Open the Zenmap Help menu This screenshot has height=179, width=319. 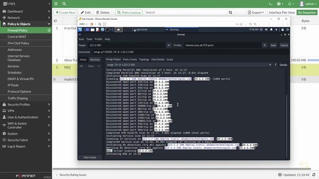click(x=107, y=39)
